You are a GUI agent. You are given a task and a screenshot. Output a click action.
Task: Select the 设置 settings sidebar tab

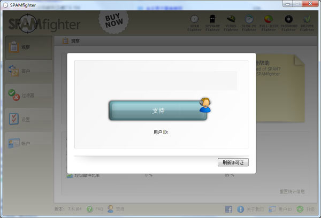[29, 120]
